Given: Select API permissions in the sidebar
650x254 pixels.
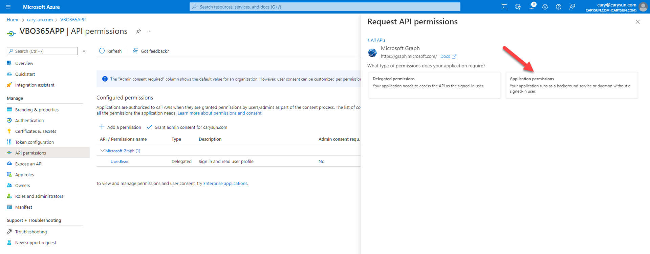Looking at the screenshot, I should tap(45, 153).
